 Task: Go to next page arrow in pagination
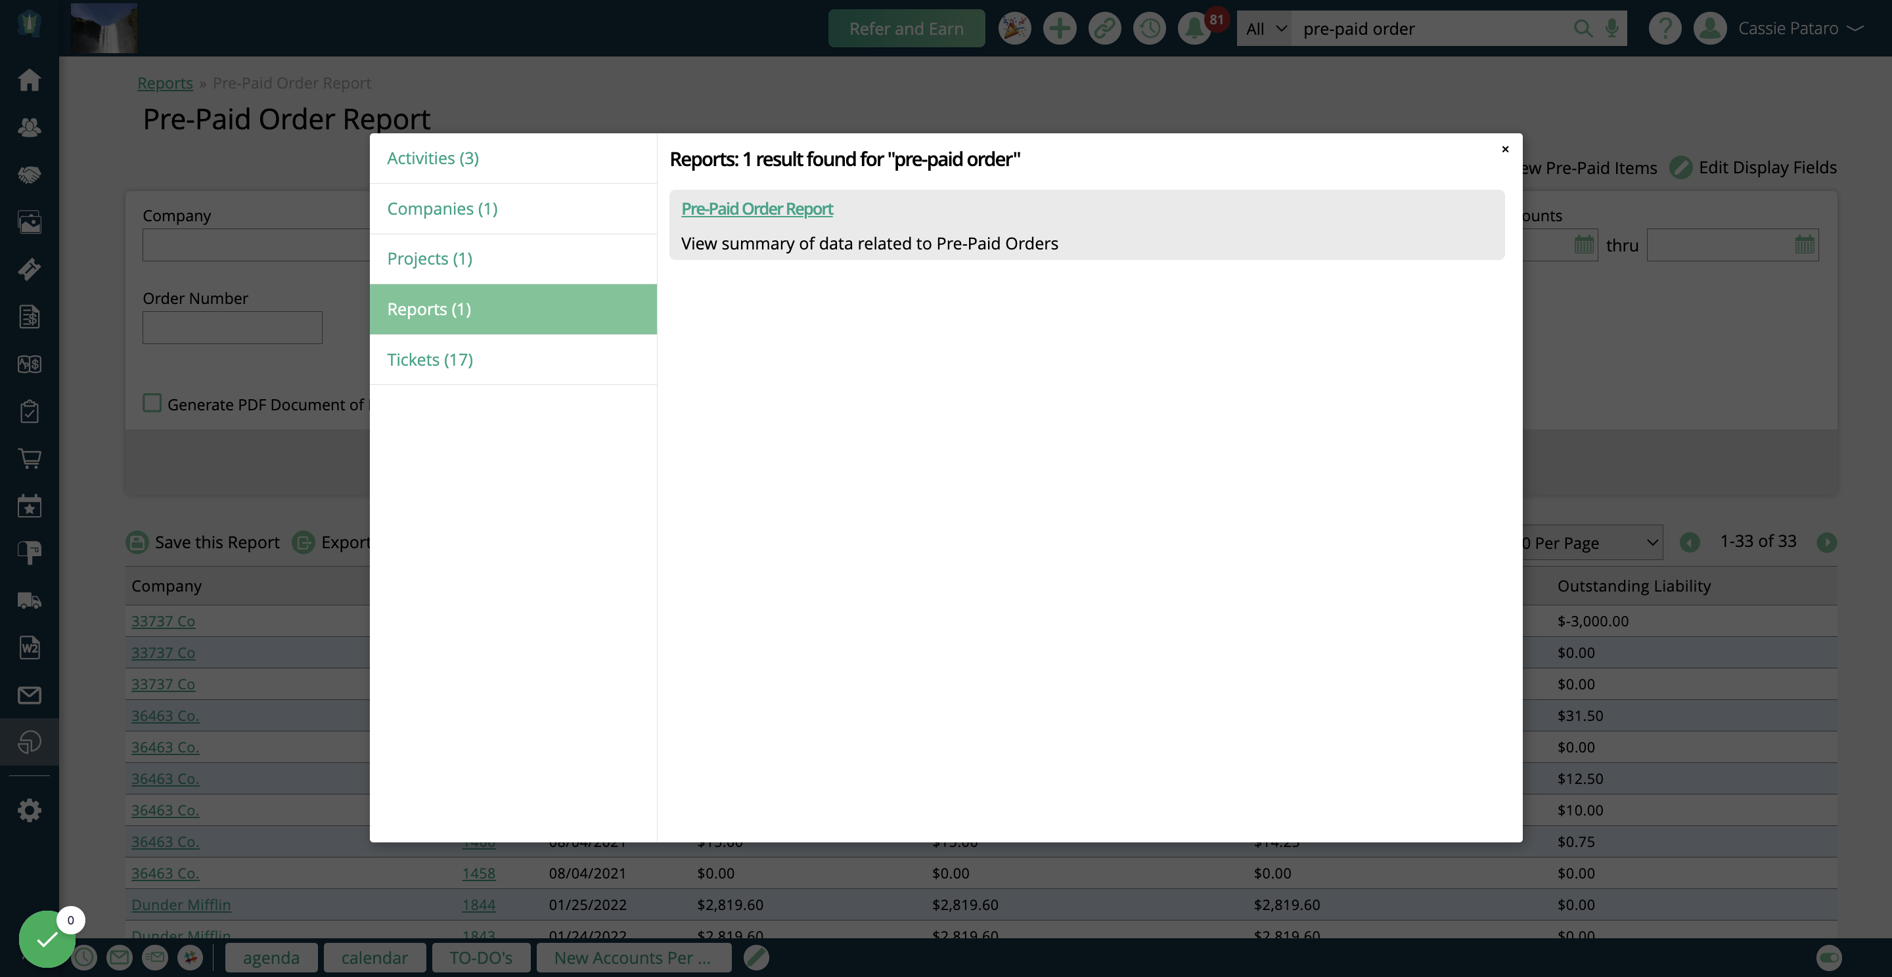pos(1826,542)
